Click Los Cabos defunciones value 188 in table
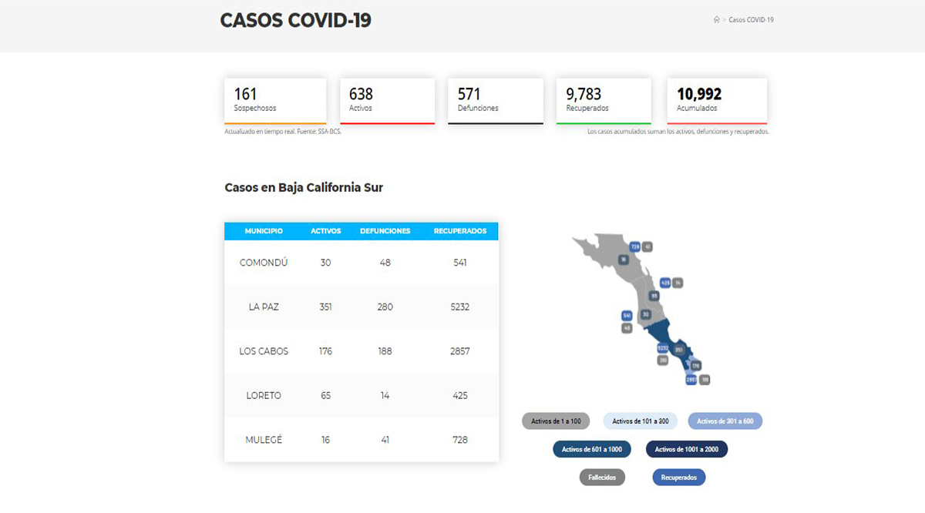The image size is (925, 513). [x=385, y=351]
